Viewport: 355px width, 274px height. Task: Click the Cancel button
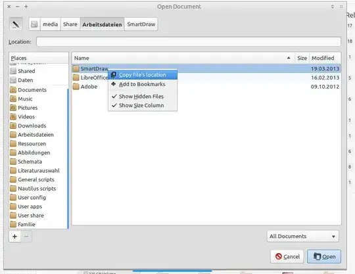pyautogui.click(x=287, y=256)
